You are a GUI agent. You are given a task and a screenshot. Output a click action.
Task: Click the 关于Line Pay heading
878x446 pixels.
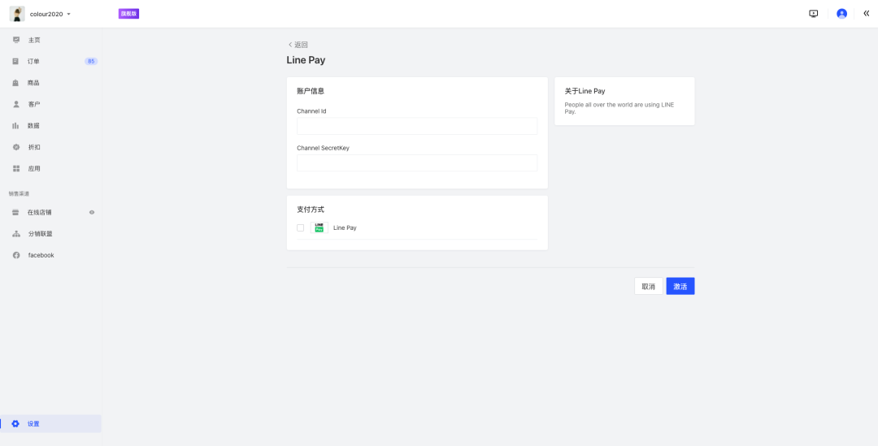point(585,91)
